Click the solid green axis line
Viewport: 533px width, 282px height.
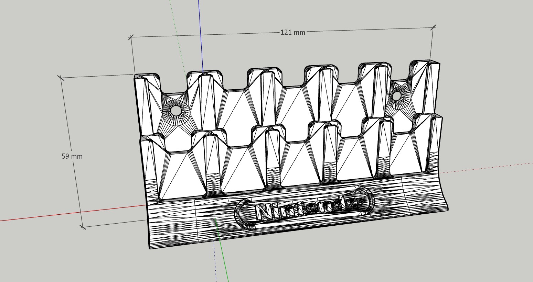pos(224,261)
